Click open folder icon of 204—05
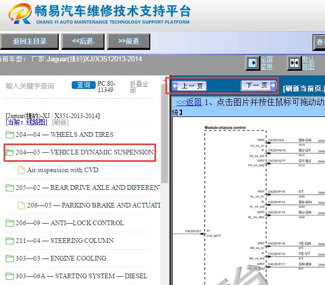The height and width of the screenshot is (285, 325). (10, 152)
